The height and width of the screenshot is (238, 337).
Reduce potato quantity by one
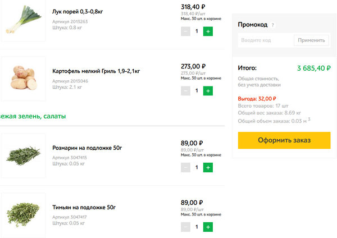pyautogui.click(x=185, y=90)
